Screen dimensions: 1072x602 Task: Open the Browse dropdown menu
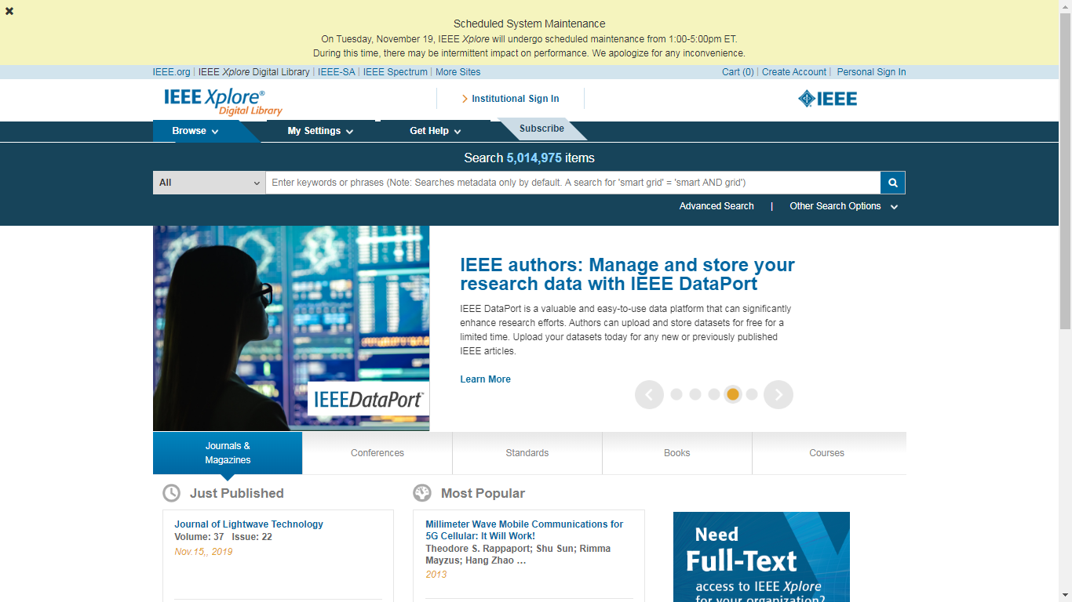[196, 131]
